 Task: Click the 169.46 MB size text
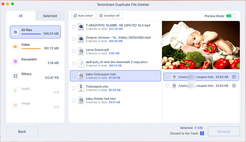pyautogui.click(x=116, y=41)
